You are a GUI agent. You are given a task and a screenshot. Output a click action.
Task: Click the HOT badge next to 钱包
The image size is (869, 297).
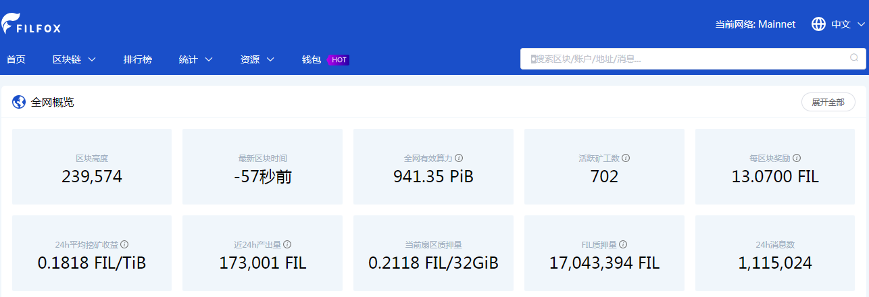tap(339, 59)
